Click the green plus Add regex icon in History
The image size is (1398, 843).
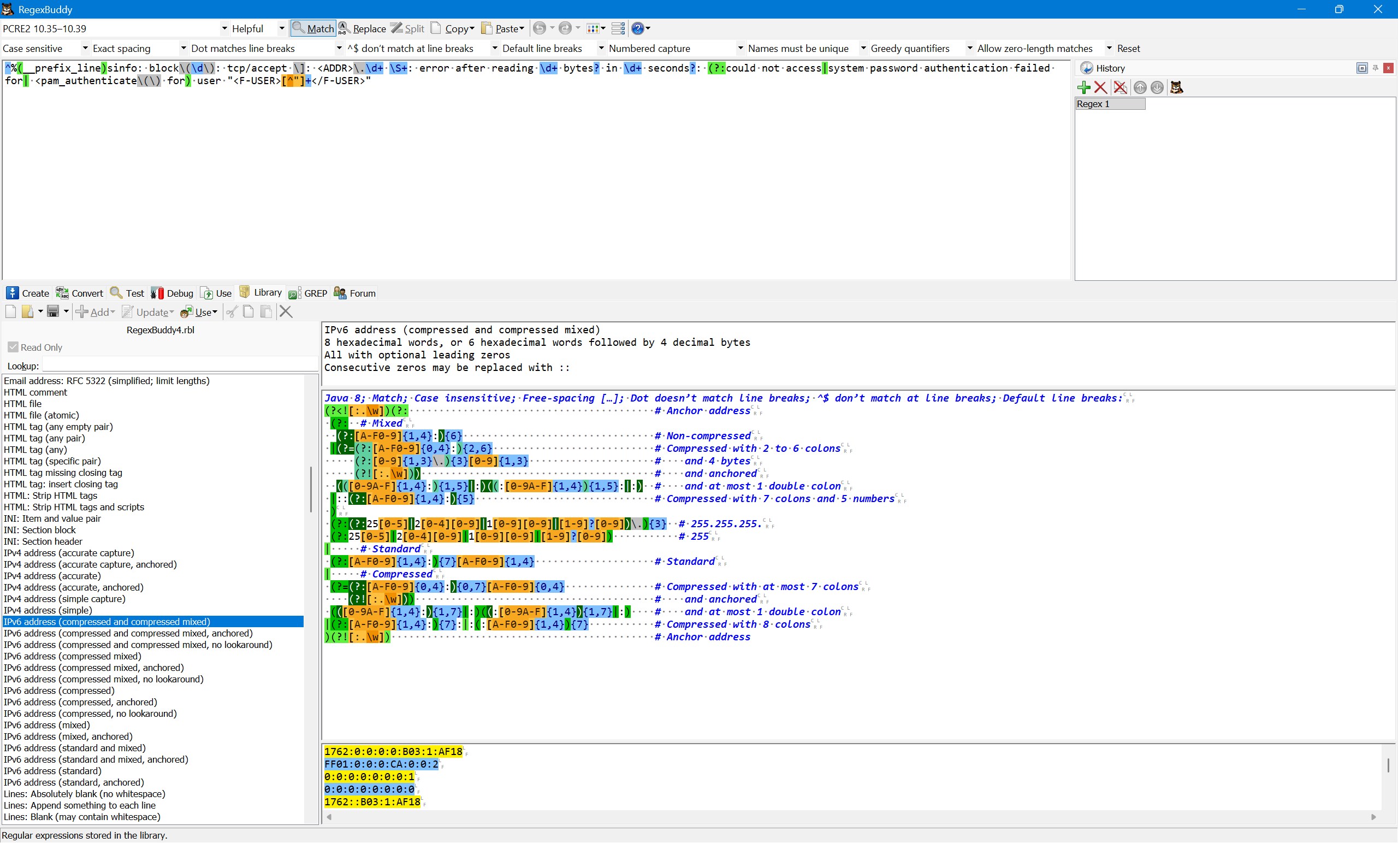pos(1083,87)
